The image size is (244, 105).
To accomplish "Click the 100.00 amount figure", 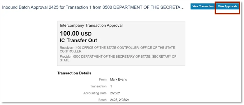I will click(69, 33).
